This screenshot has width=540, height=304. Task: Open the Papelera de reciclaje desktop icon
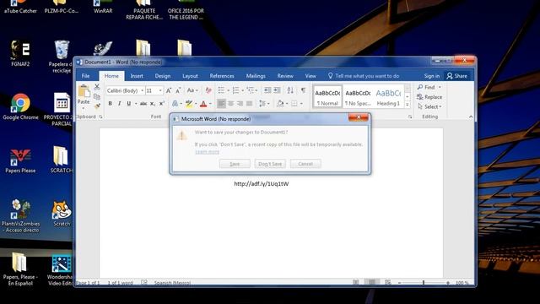coord(62,57)
